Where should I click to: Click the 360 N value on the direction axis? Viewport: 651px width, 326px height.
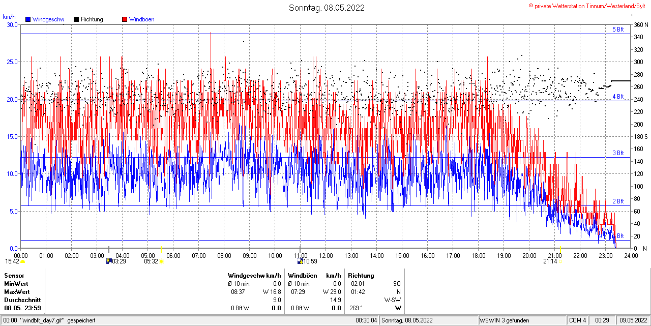(x=641, y=25)
